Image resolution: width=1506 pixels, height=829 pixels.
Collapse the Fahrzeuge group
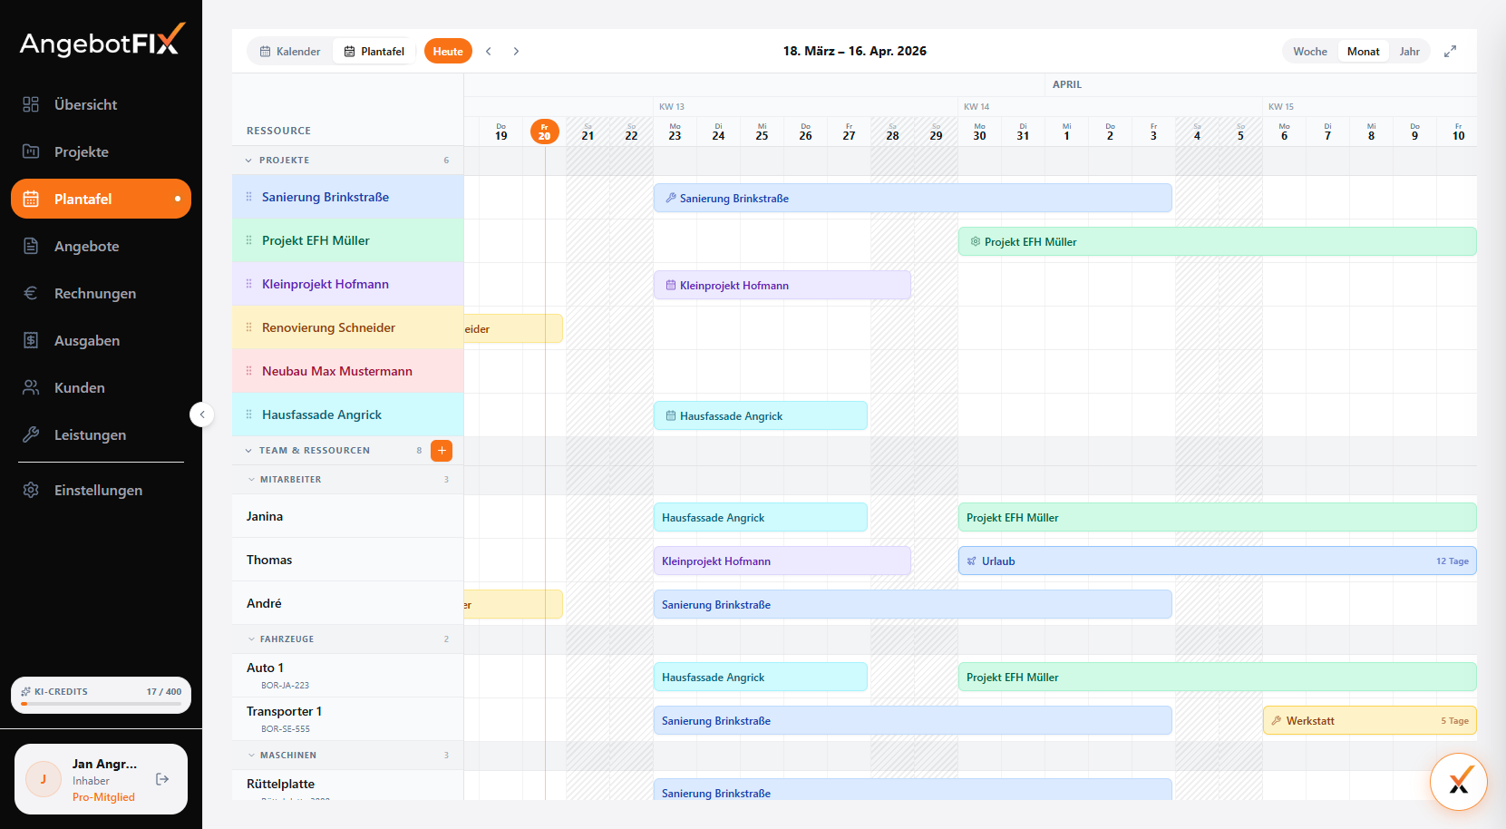coord(252,639)
